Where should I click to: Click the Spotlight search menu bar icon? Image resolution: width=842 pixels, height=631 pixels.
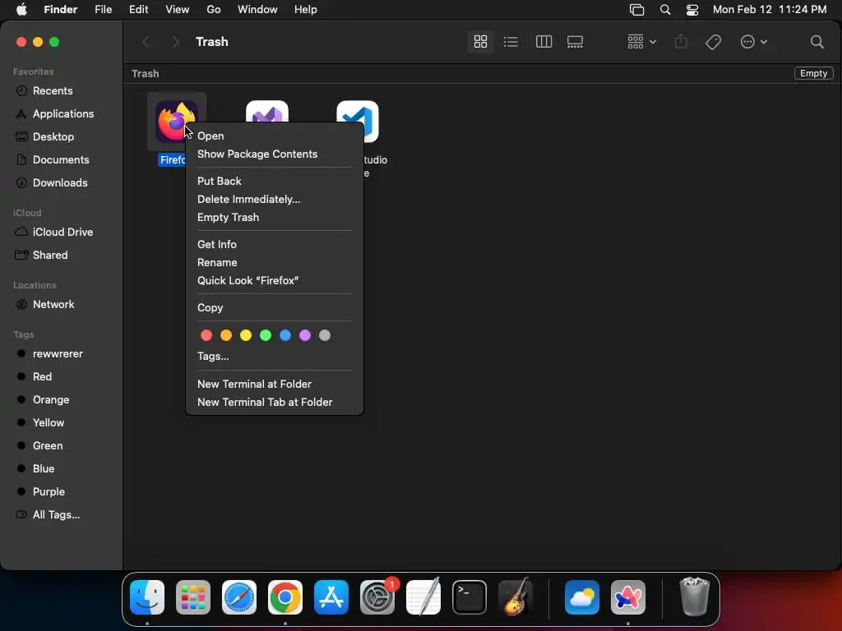(664, 10)
